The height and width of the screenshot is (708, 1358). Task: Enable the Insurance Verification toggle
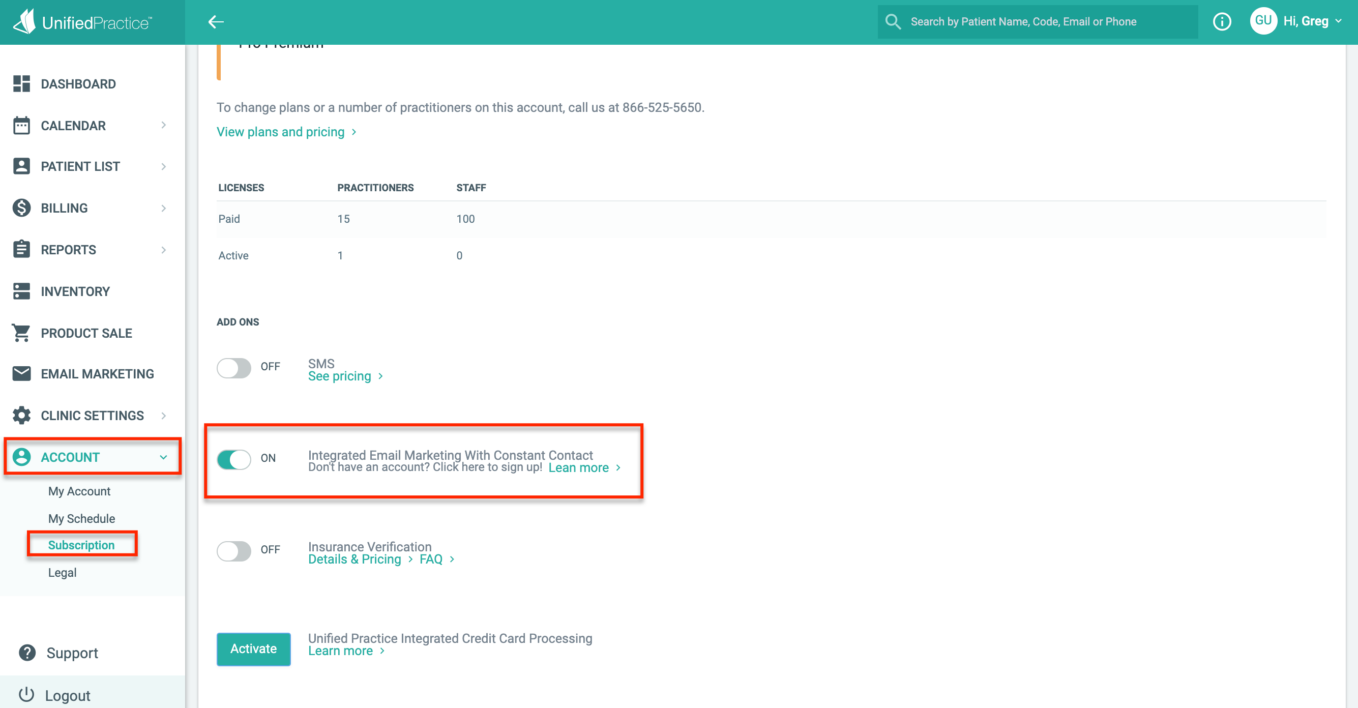coord(234,551)
